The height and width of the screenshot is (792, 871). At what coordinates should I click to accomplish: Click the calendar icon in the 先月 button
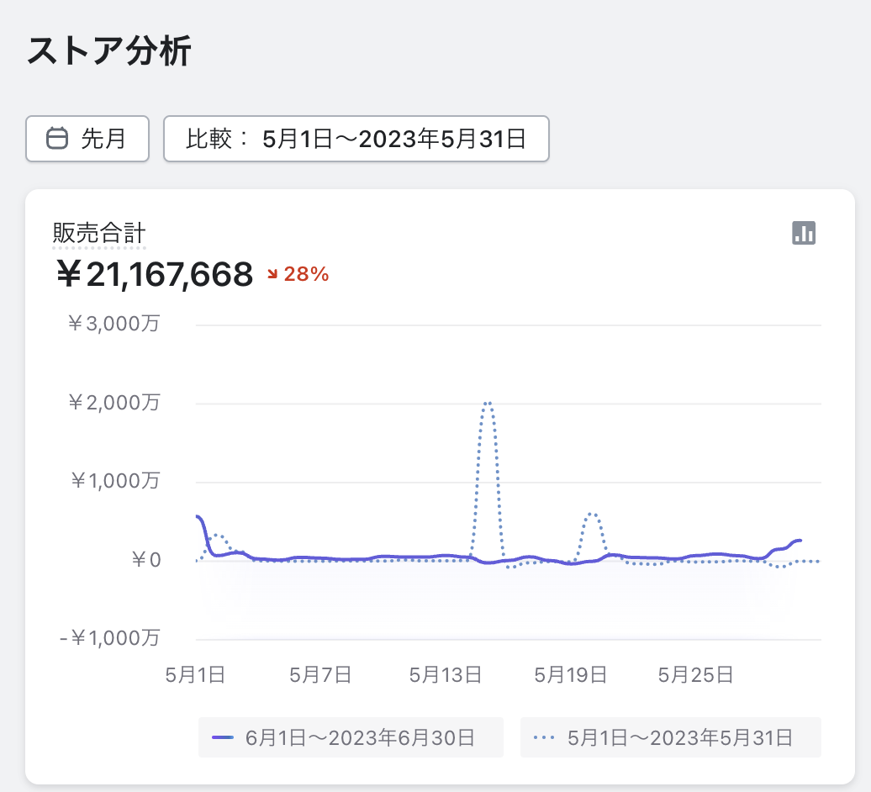coord(57,138)
